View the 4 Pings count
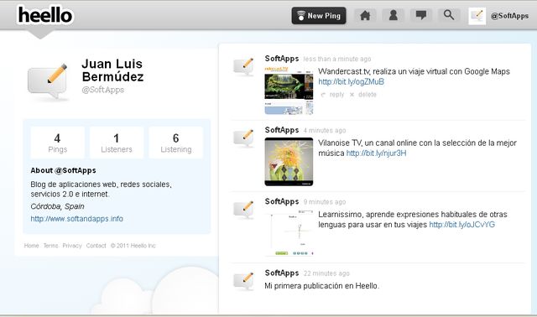The image size is (537, 317). (x=58, y=143)
